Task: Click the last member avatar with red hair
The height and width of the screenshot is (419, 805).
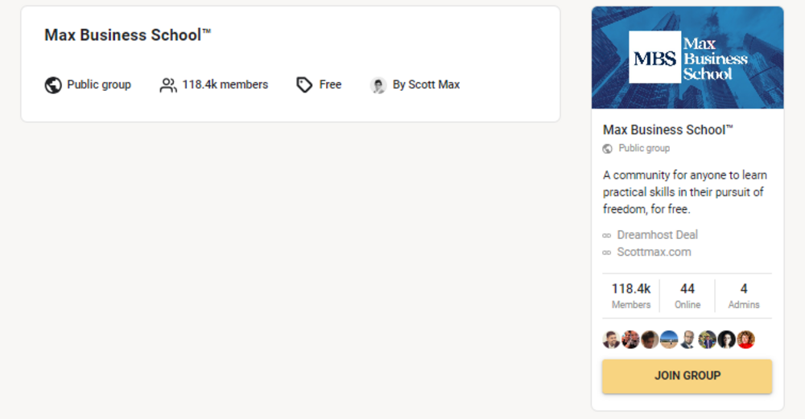Action: (746, 339)
